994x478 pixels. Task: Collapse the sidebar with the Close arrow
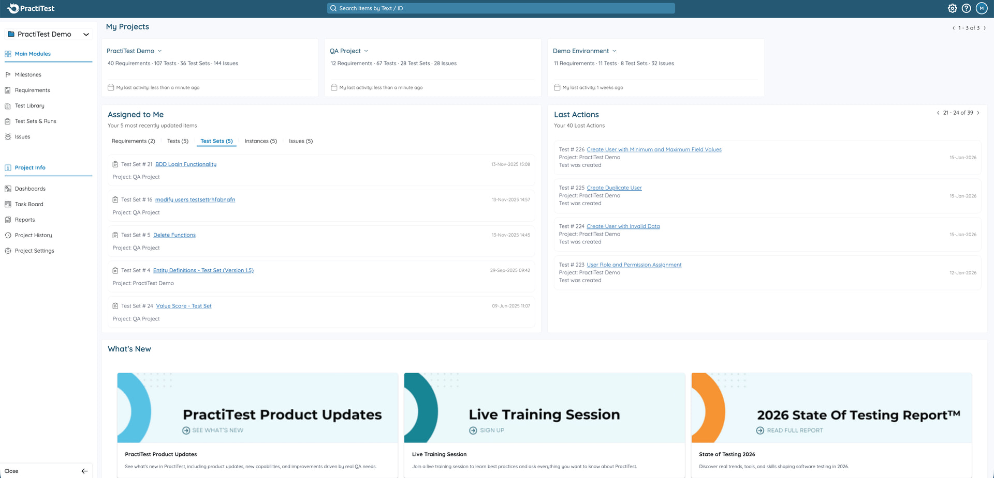tap(84, 471)
